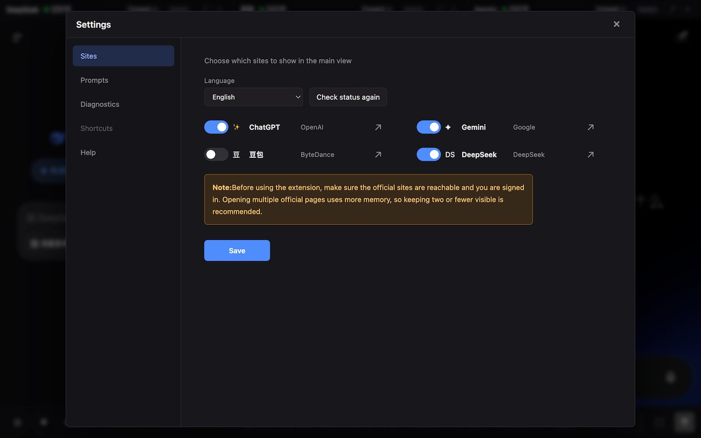
Task: Disable the ChatGPT site toggle
Action: pos(216,127)
